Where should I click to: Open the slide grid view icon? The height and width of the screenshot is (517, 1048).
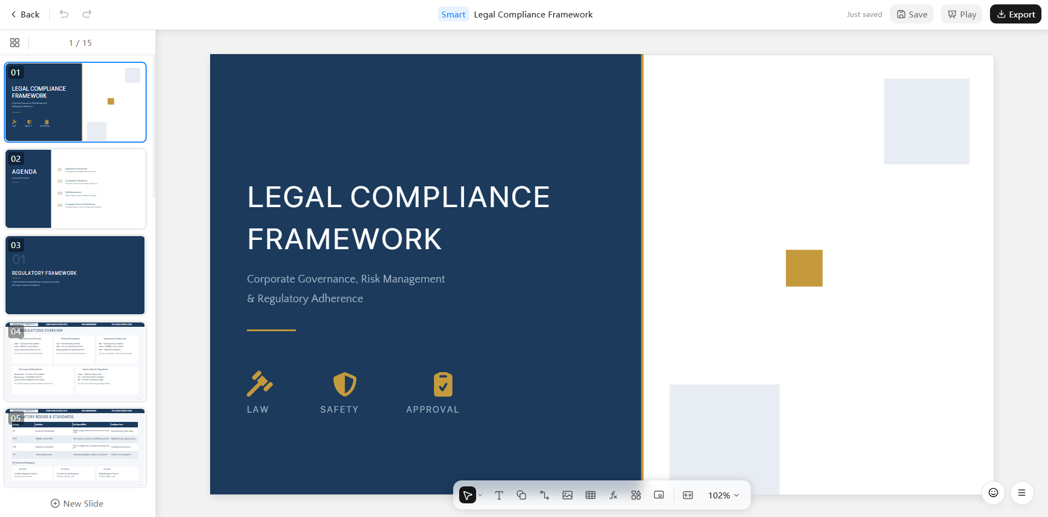click(x=15, y=43)
